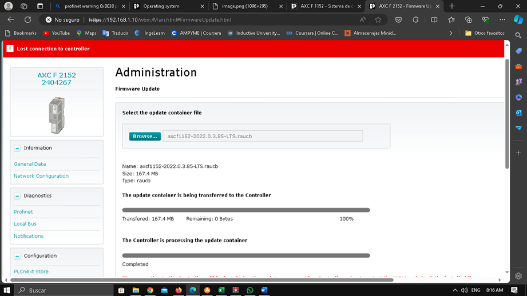Open Browser essentials heart icon
Screen dimensions: 527x296
pos(485,20)
